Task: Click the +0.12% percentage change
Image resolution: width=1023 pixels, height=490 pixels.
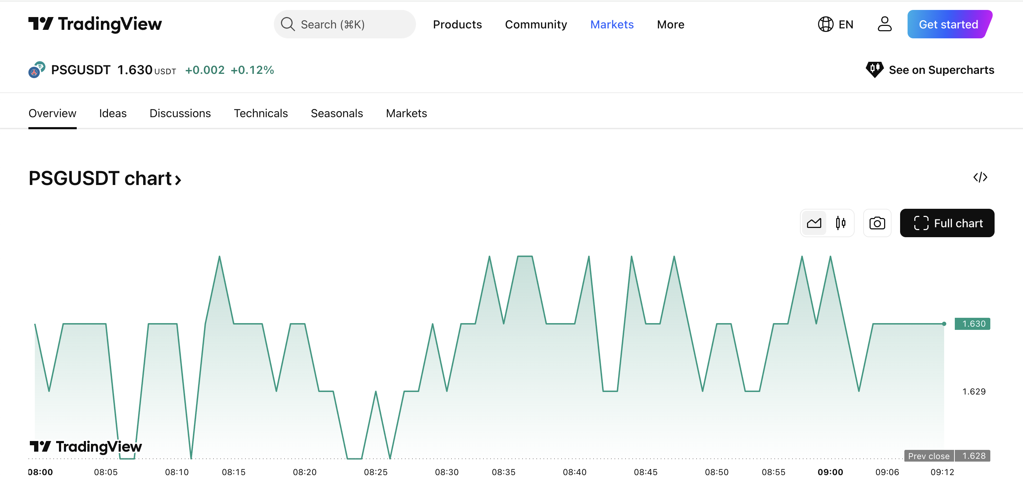Action: click(x=252, y=70)
